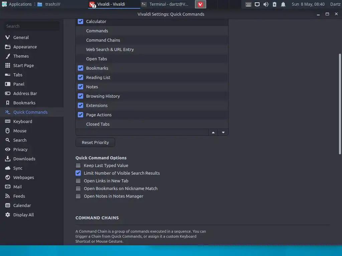Click the Address Bar icon

8,93
